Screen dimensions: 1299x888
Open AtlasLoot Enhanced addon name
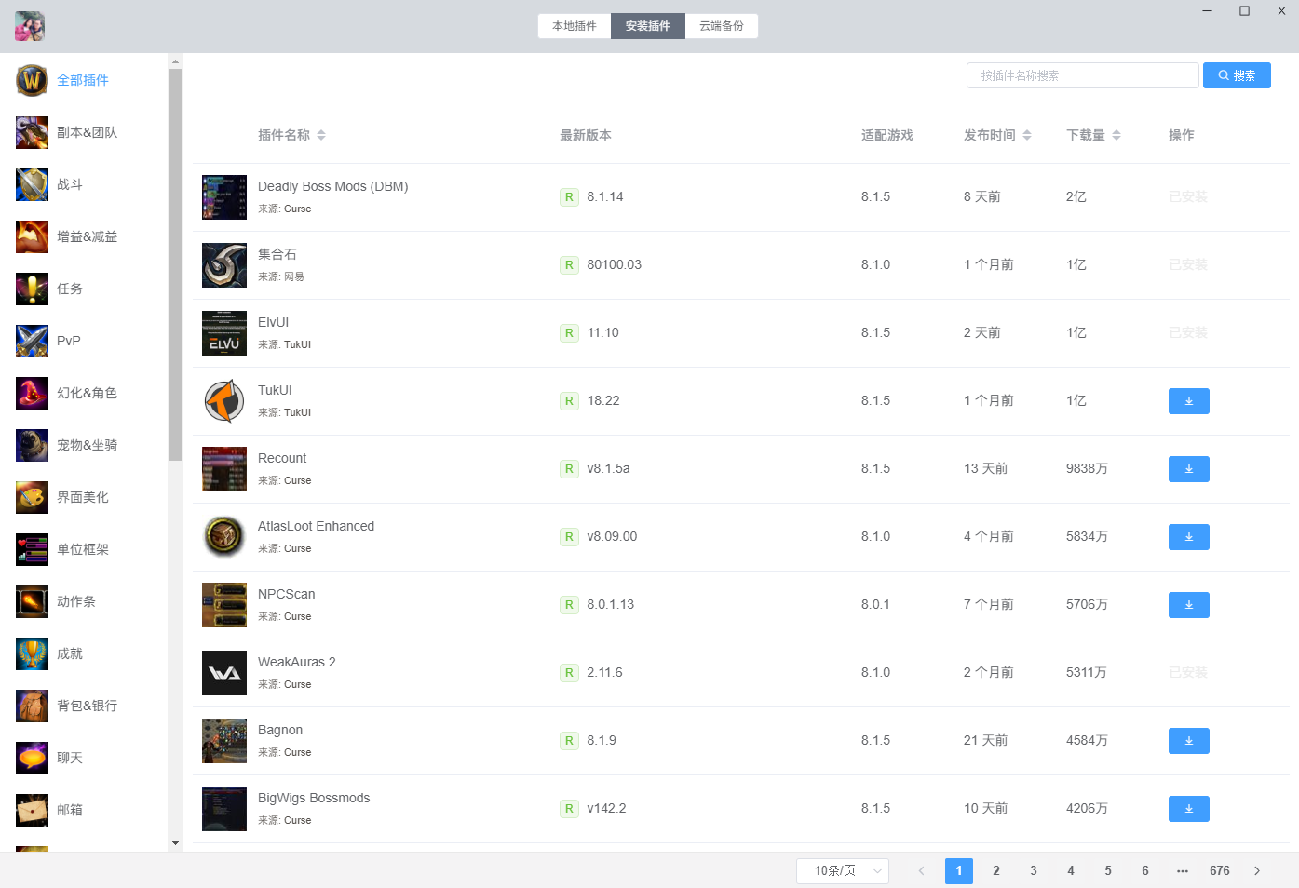[x=317, y=527]
